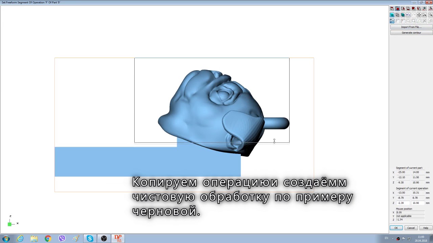Viewport: 433px width, 243px height.
Task: Click operation Z maximum field 10.90
Action: click(418, 203)
